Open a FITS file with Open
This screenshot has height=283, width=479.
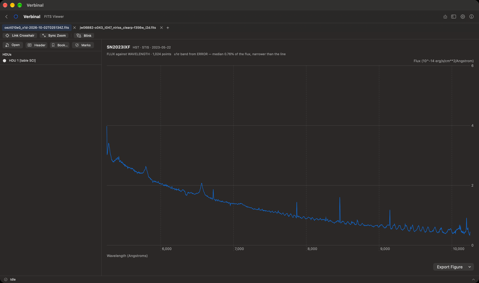click(x=13, y=45)
